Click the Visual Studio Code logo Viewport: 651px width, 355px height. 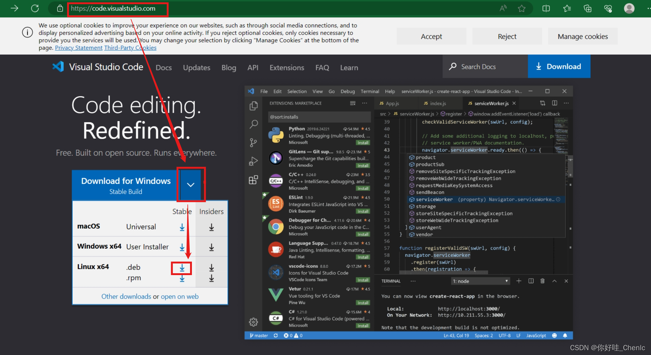[x=58, y=67]
